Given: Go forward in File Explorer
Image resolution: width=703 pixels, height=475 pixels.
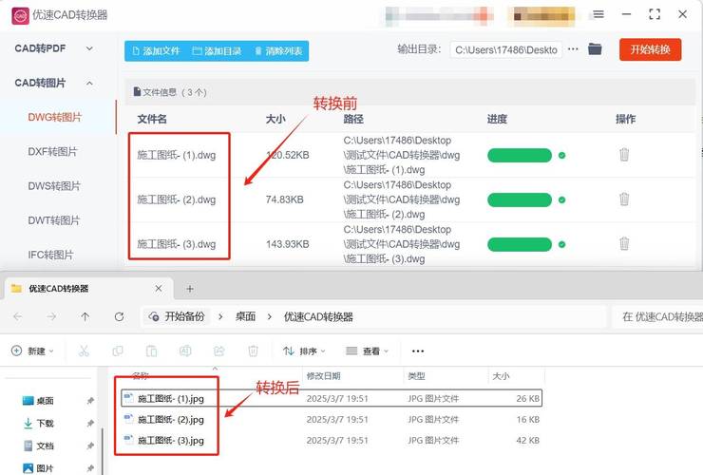Looking at the screenshot, I should coord(51,316).
